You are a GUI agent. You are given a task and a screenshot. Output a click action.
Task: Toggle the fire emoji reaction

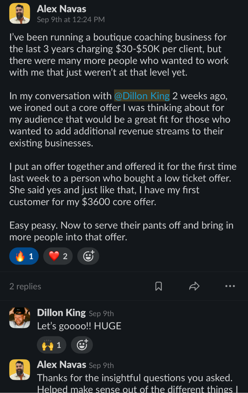24,256
